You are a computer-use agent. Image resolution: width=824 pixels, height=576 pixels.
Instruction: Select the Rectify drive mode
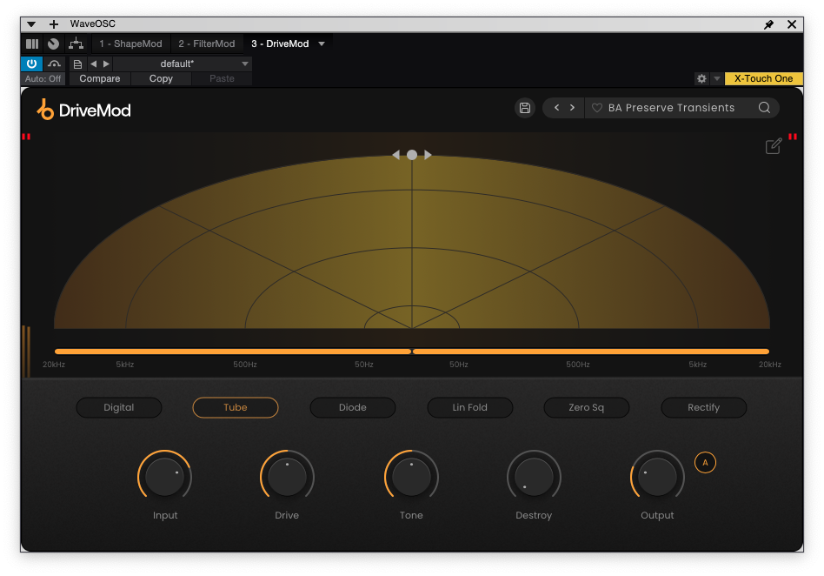704,407
